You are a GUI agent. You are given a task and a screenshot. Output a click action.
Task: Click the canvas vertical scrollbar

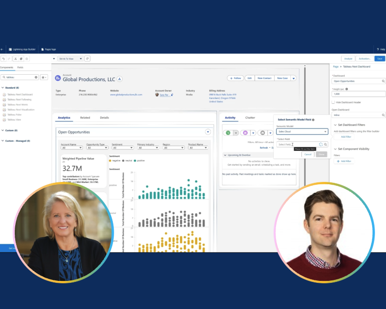305,126
